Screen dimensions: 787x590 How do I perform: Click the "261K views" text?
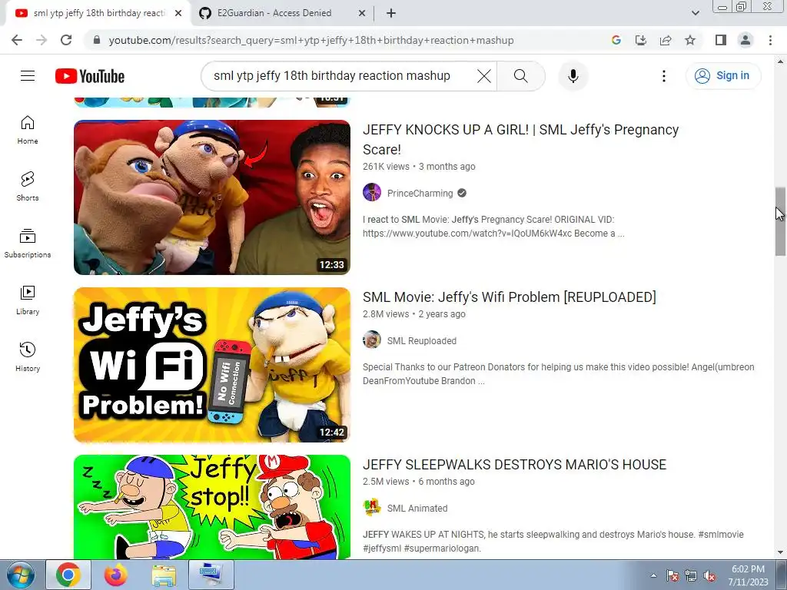[386, 167]
